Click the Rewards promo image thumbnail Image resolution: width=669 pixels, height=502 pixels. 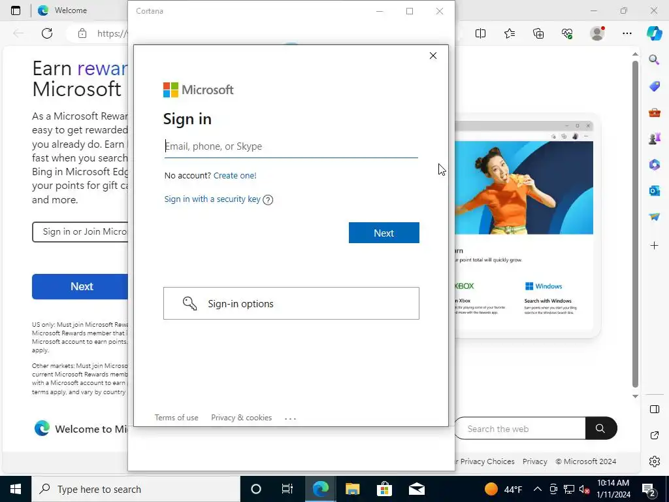point(523,188)
